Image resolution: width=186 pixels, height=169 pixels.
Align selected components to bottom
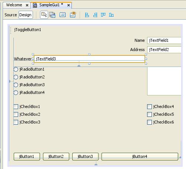(x=111, y=15)
